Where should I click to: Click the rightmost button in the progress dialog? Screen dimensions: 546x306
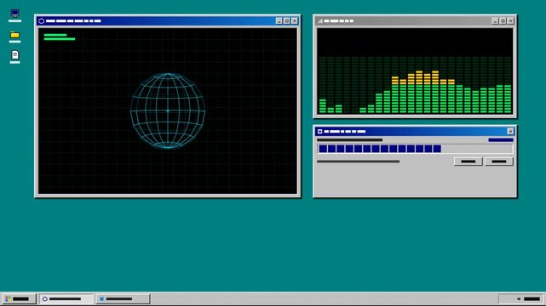[x=498, y=161]
